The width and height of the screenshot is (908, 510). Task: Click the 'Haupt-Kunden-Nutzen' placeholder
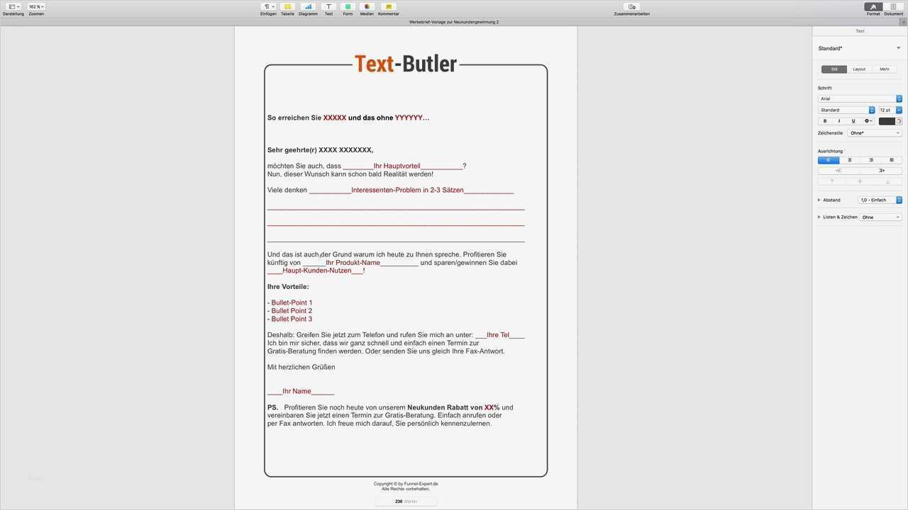[317, 271]
